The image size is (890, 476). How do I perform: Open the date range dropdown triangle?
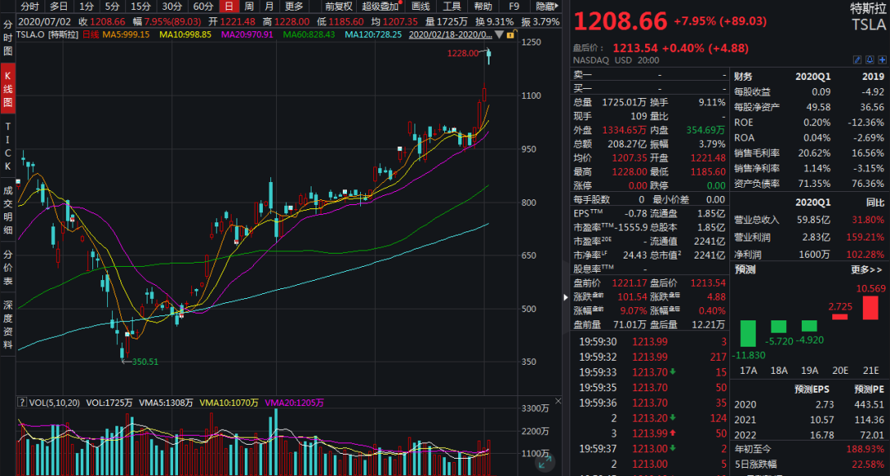coord(499,35)
